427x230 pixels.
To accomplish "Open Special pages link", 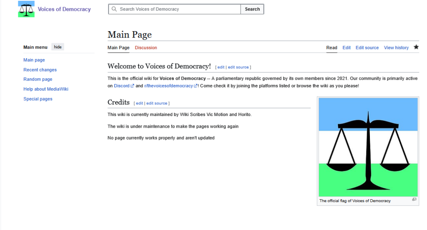I will point(38,99).
